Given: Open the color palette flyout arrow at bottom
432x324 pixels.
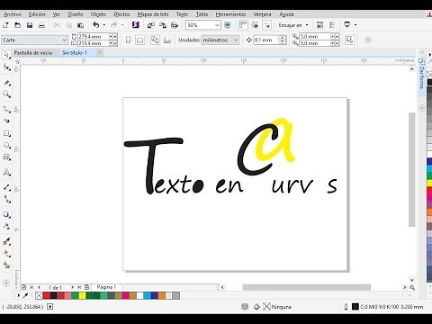Looking at the screenshot, I should 19,295.
